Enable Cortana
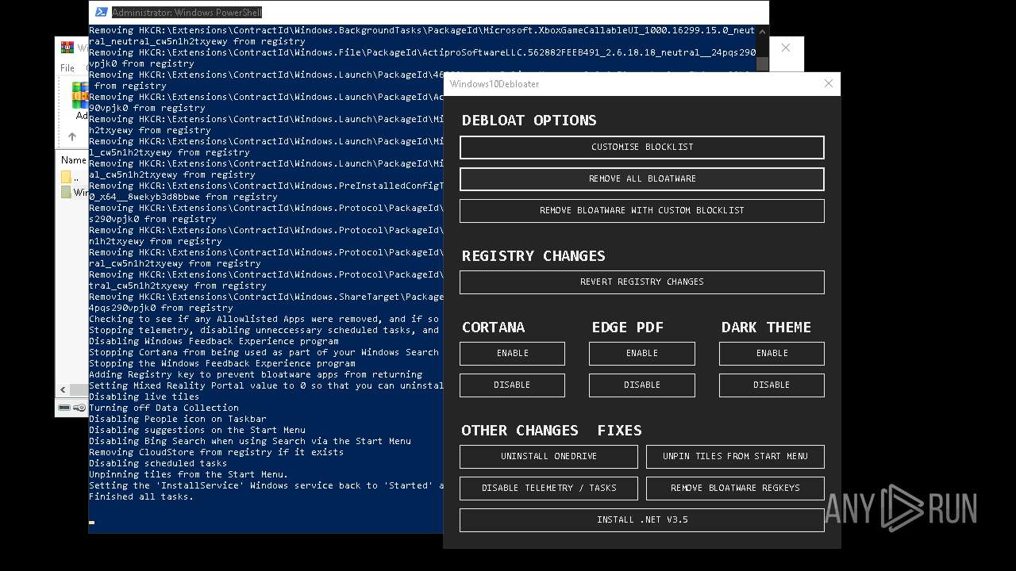 tap(512, 354)
